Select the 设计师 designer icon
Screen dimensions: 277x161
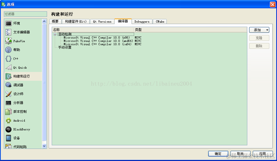click(8, 94)
